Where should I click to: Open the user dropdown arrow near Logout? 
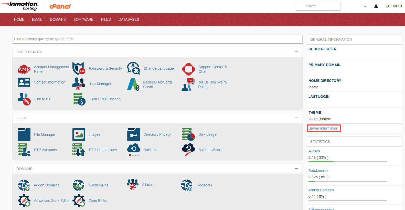[x=365, y=6]
